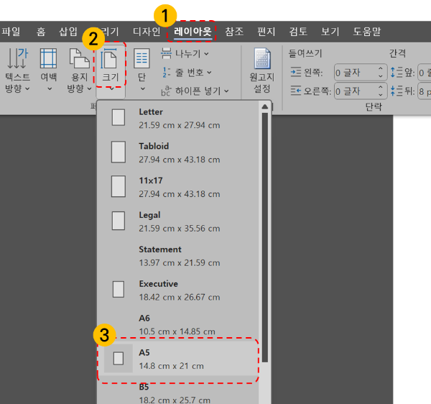This screenshot has width=431, height=404.
Task: Expand the 텍스트 방향 dropdown arrow
Action: tap(27, 88)
